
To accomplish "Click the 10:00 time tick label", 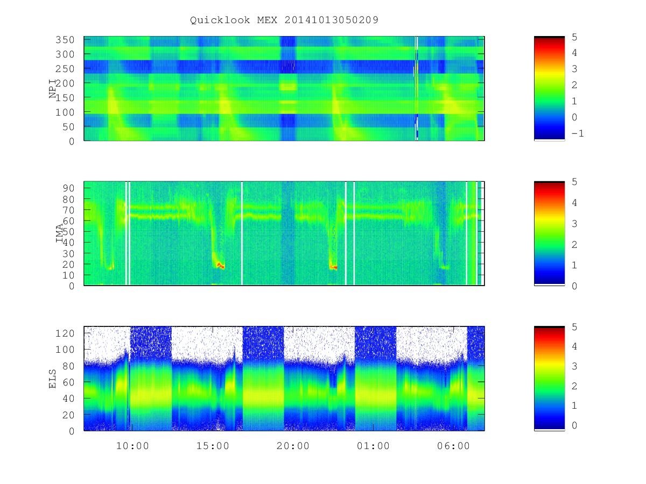I will [x=132, y=446].
